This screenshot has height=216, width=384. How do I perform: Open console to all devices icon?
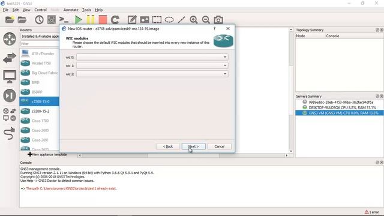click(x=64, y=20)
